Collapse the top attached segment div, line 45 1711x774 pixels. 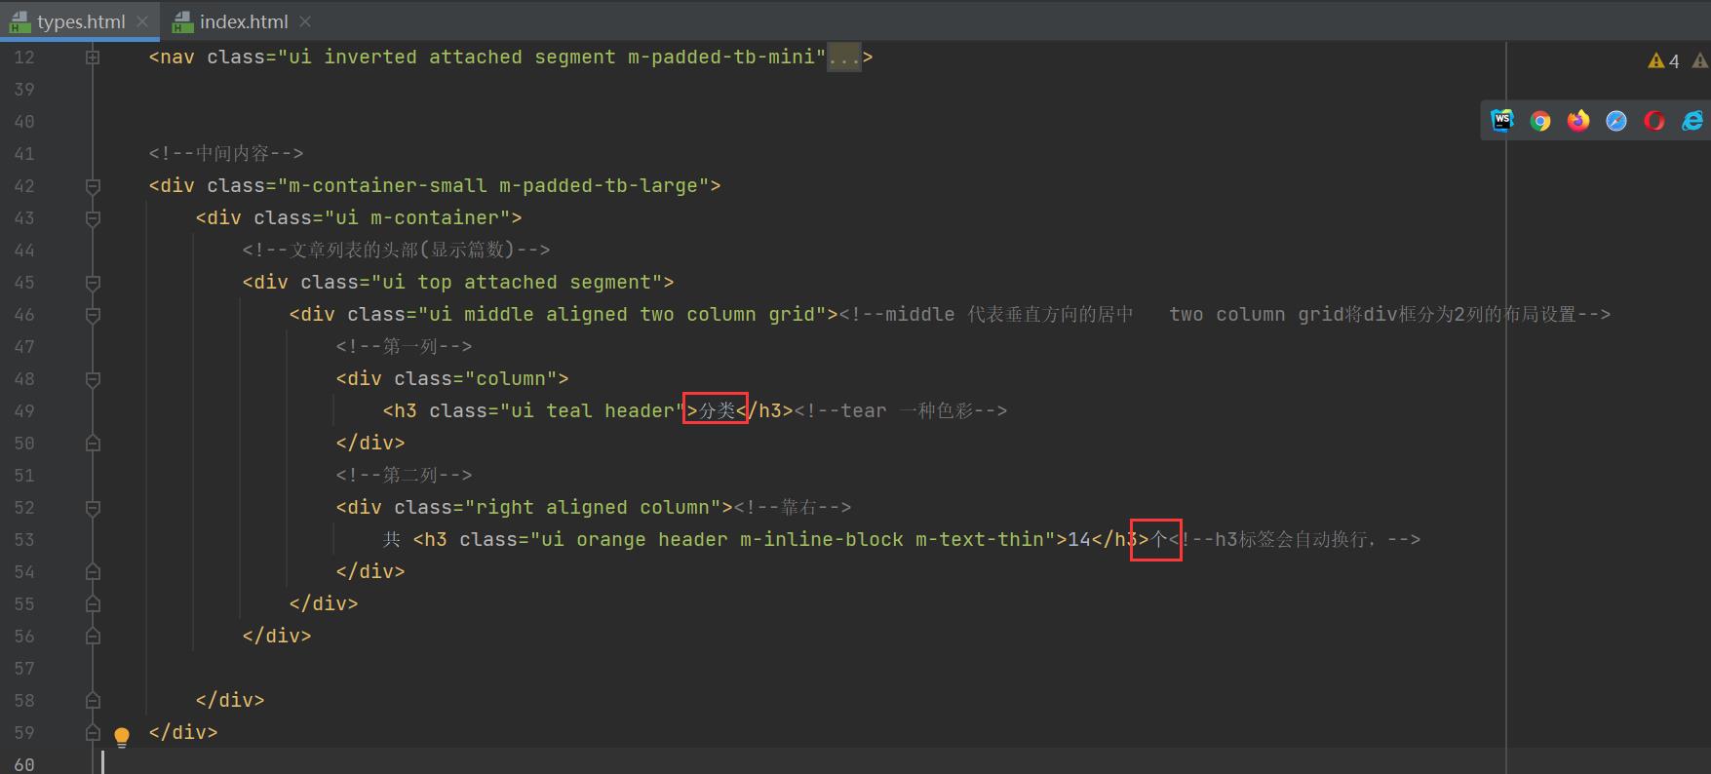[x=93, y=283]
